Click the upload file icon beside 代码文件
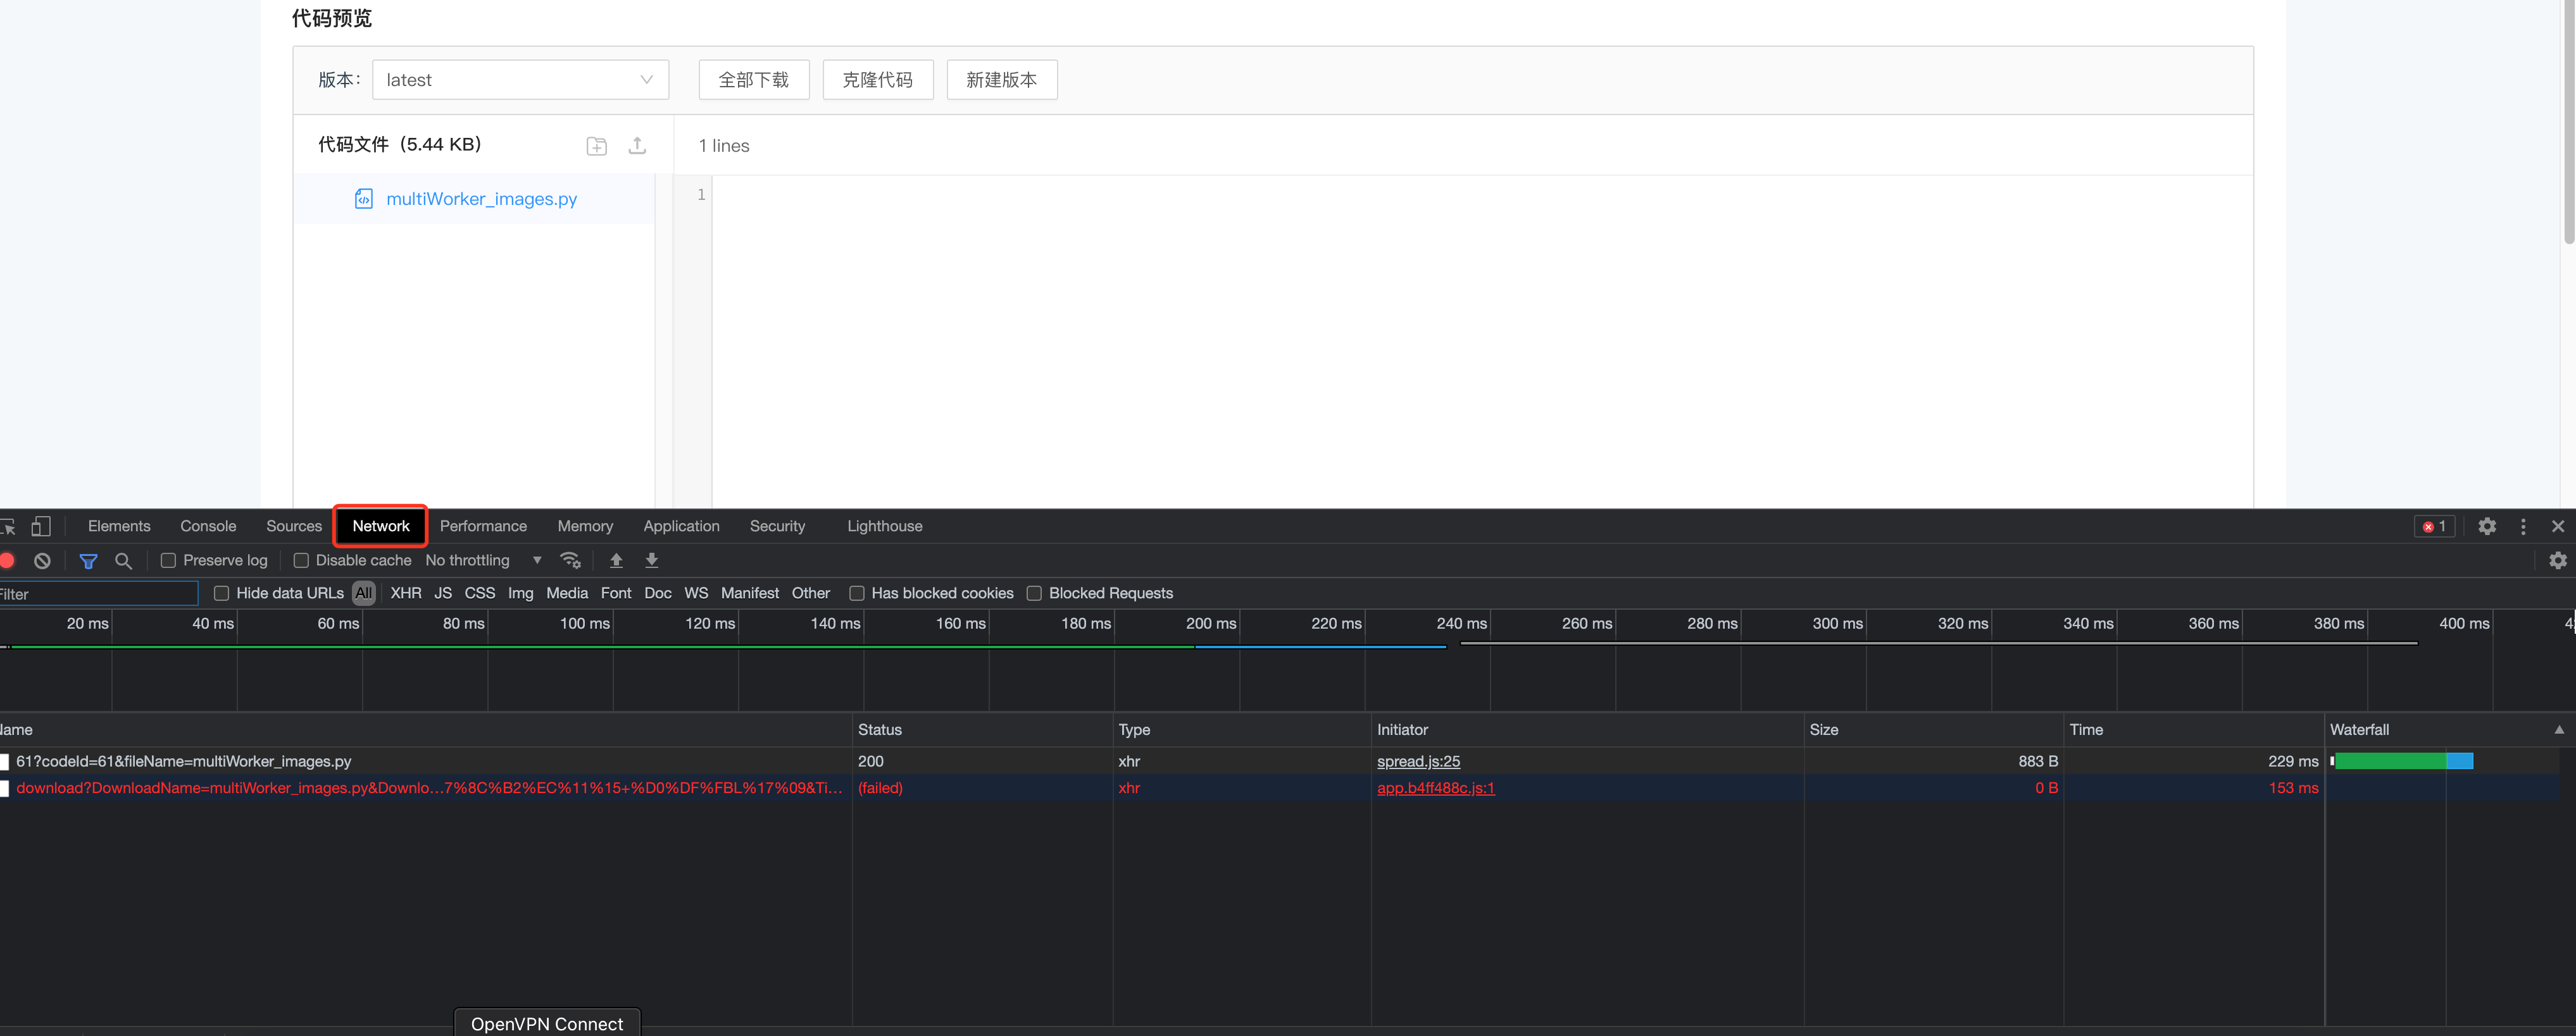This screenshot has width=2576, height=1036. pyautogui.click(x=637, y=146)
